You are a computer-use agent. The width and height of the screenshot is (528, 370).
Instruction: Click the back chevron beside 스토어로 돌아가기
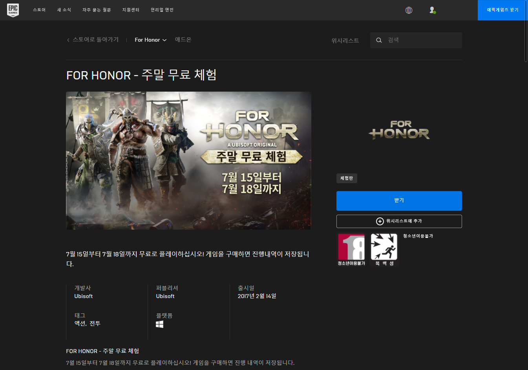coord(68,40)
